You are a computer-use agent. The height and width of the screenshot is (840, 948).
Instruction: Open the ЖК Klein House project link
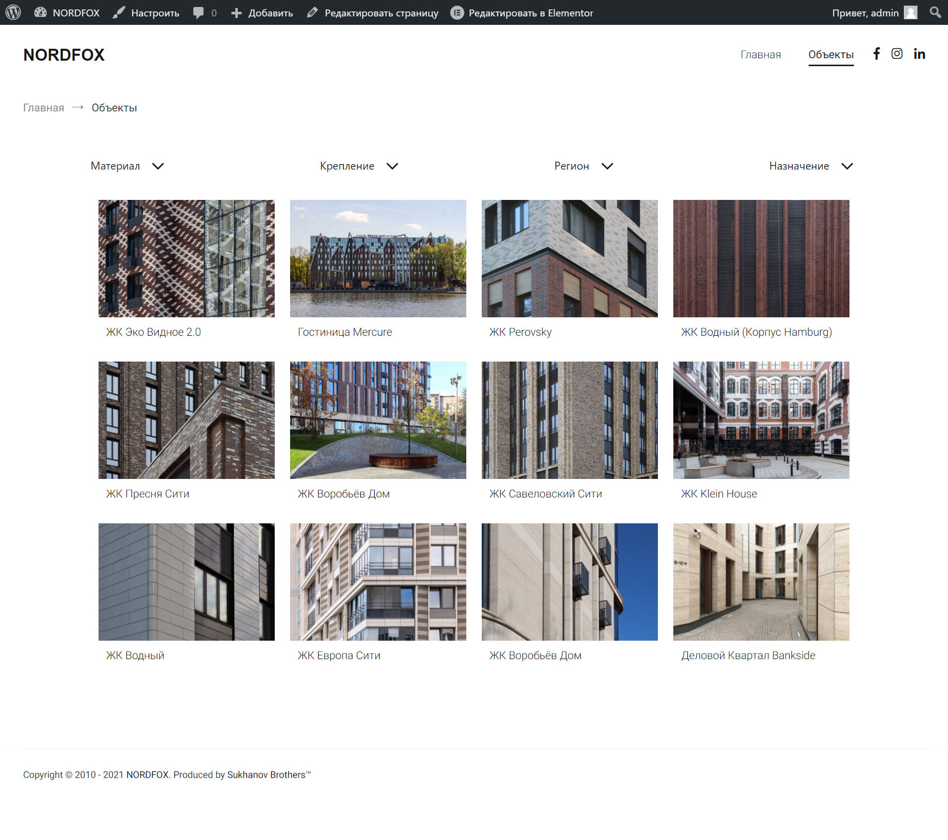pyautogui.click(x=719, y=494)
